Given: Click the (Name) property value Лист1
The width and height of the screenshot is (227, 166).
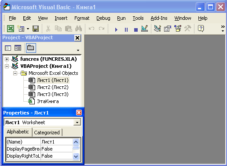Looking at the screenshot, I should click(56, 142).
